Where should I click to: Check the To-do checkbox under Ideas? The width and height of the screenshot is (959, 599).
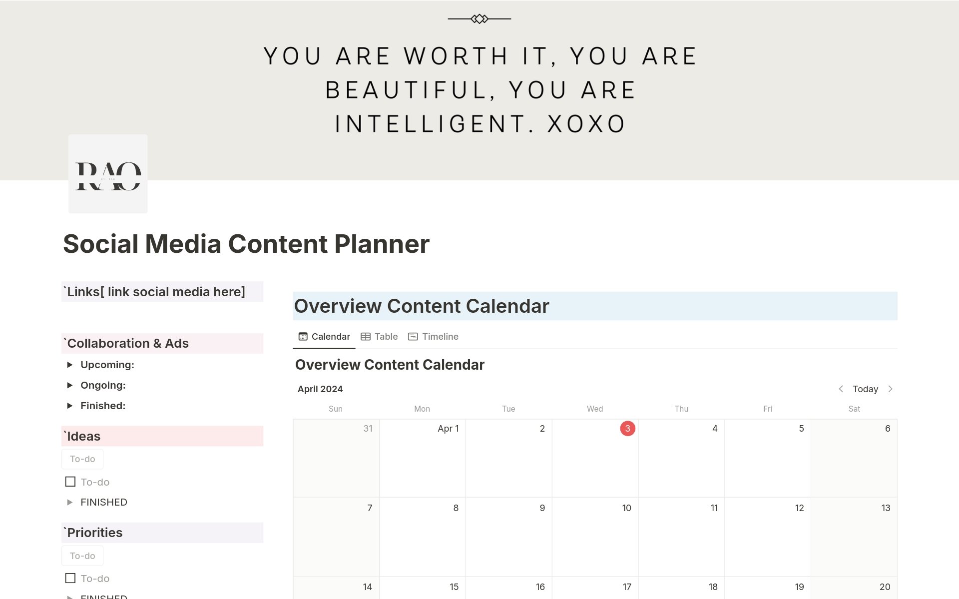[x=70, y=481]
